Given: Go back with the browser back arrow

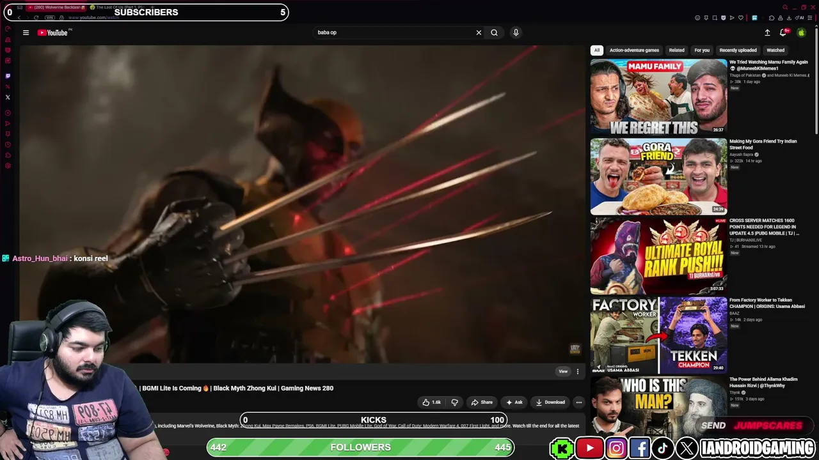Looking at the screenshot, I should pos(19,18).
